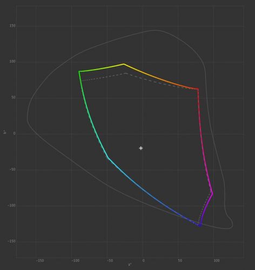Pick the -150 tick on horizontal axis
Screen dimensions: 255x270
[39, 261]
